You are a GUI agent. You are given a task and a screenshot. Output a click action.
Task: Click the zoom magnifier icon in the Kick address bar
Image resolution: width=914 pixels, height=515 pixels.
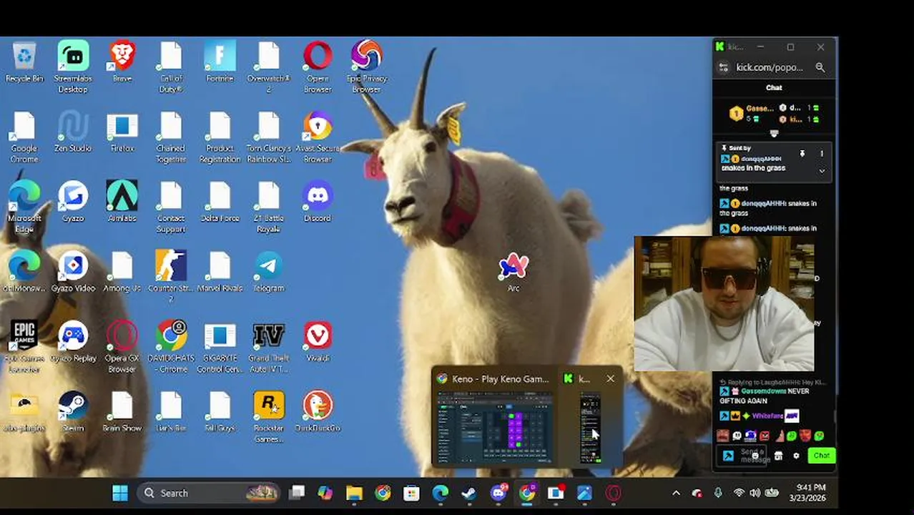820,67
